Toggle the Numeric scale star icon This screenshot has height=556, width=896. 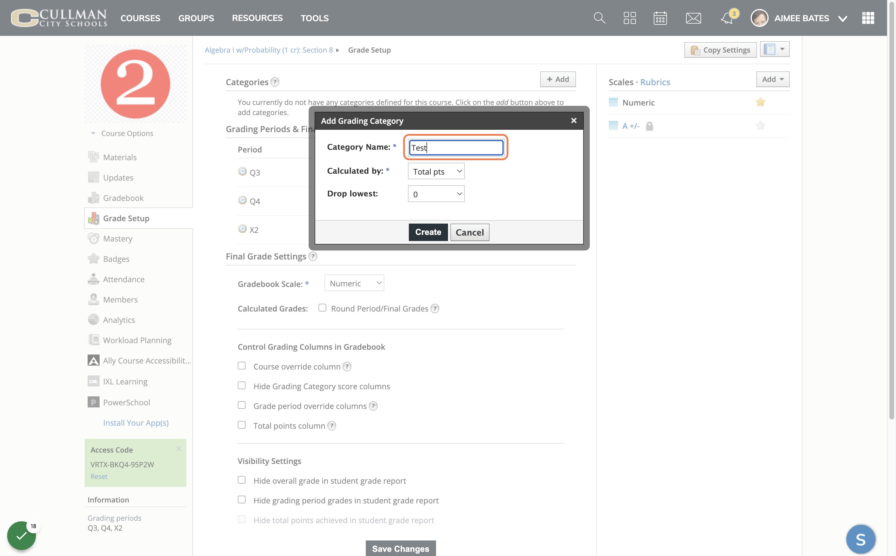click(760, 102)
